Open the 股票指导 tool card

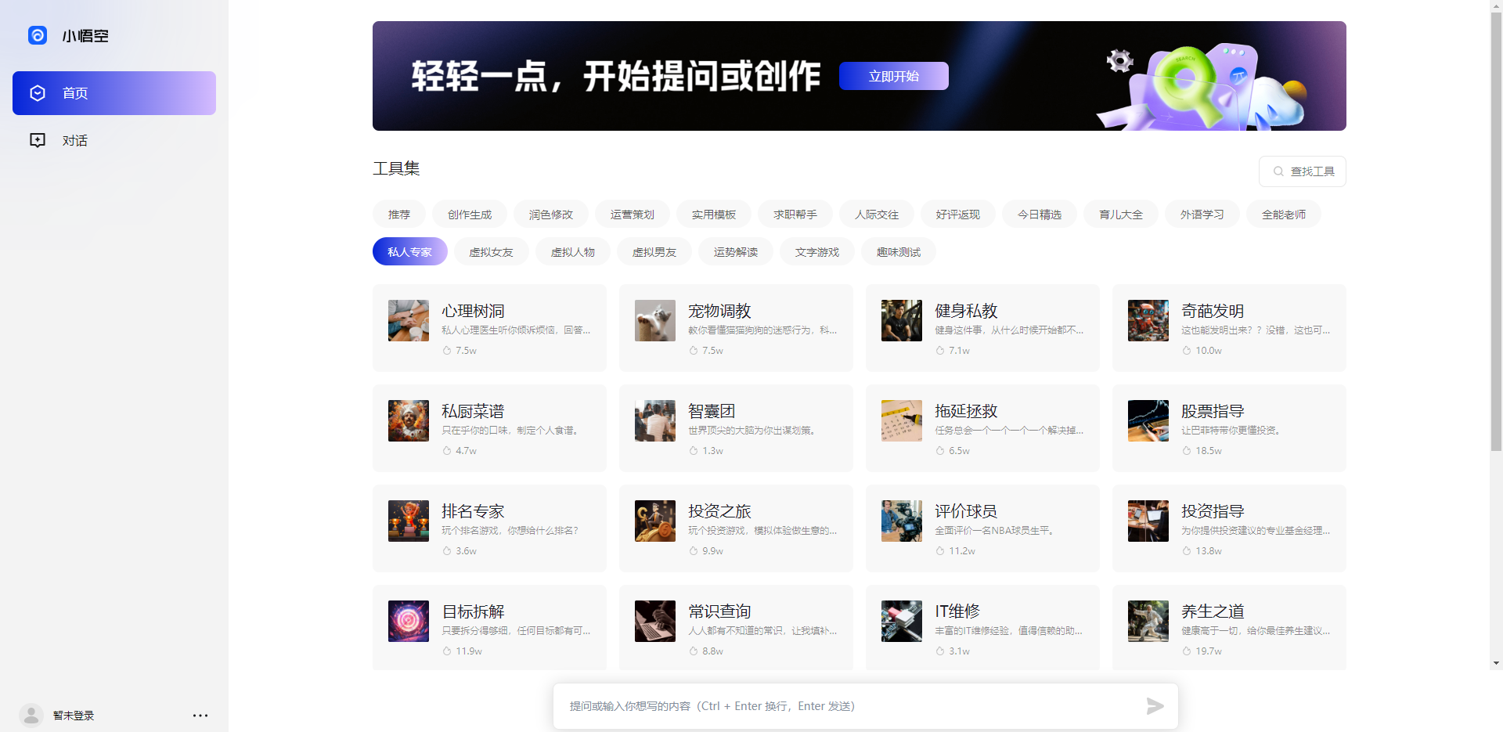[x=1227, y=428]
